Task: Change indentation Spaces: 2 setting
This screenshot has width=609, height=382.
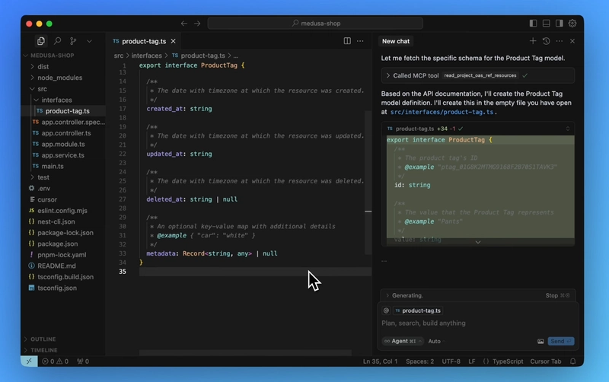Action: 420,361
